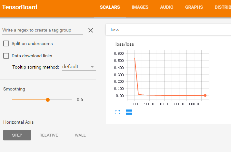Click the last data point on loss curve
Screen dimensions: 231x152
coord(205,95)
